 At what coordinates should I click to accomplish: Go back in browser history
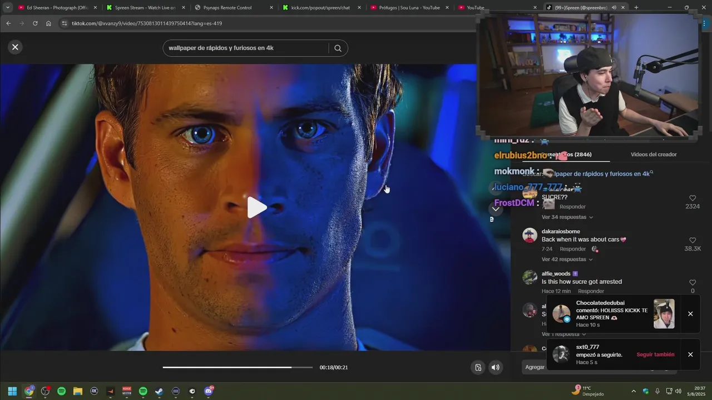coord(8,23)
